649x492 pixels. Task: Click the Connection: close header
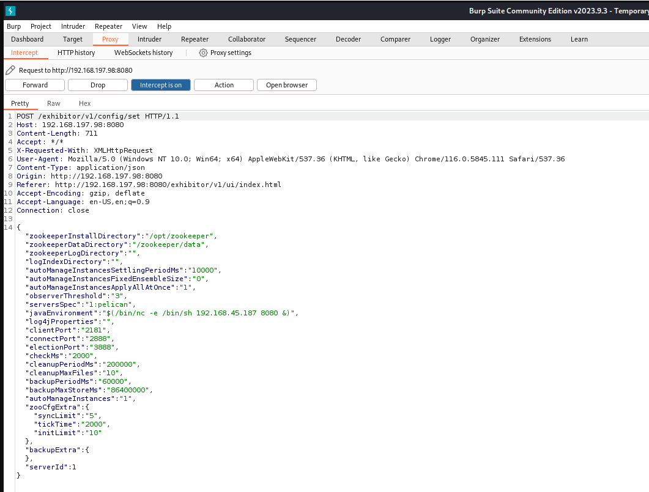(x=53, y=210)
